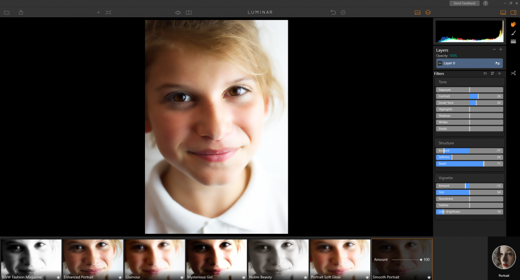Select the scissors Crop tool
The width and height of the screenshot is (520, 280).
513,73
